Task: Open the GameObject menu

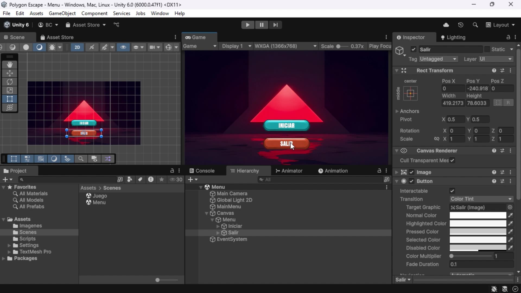Action: pos(62,13)
